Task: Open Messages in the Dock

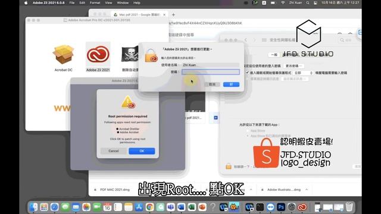Action: tap(65, 207)
